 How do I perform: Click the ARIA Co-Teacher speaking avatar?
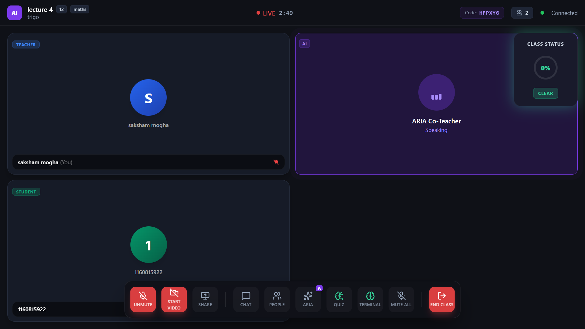(436, 92)
